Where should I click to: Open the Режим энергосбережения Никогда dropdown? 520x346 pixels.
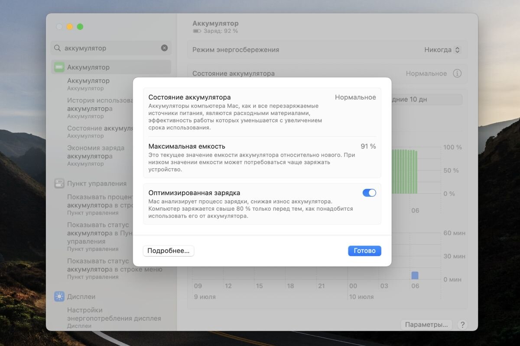point(442,50)
